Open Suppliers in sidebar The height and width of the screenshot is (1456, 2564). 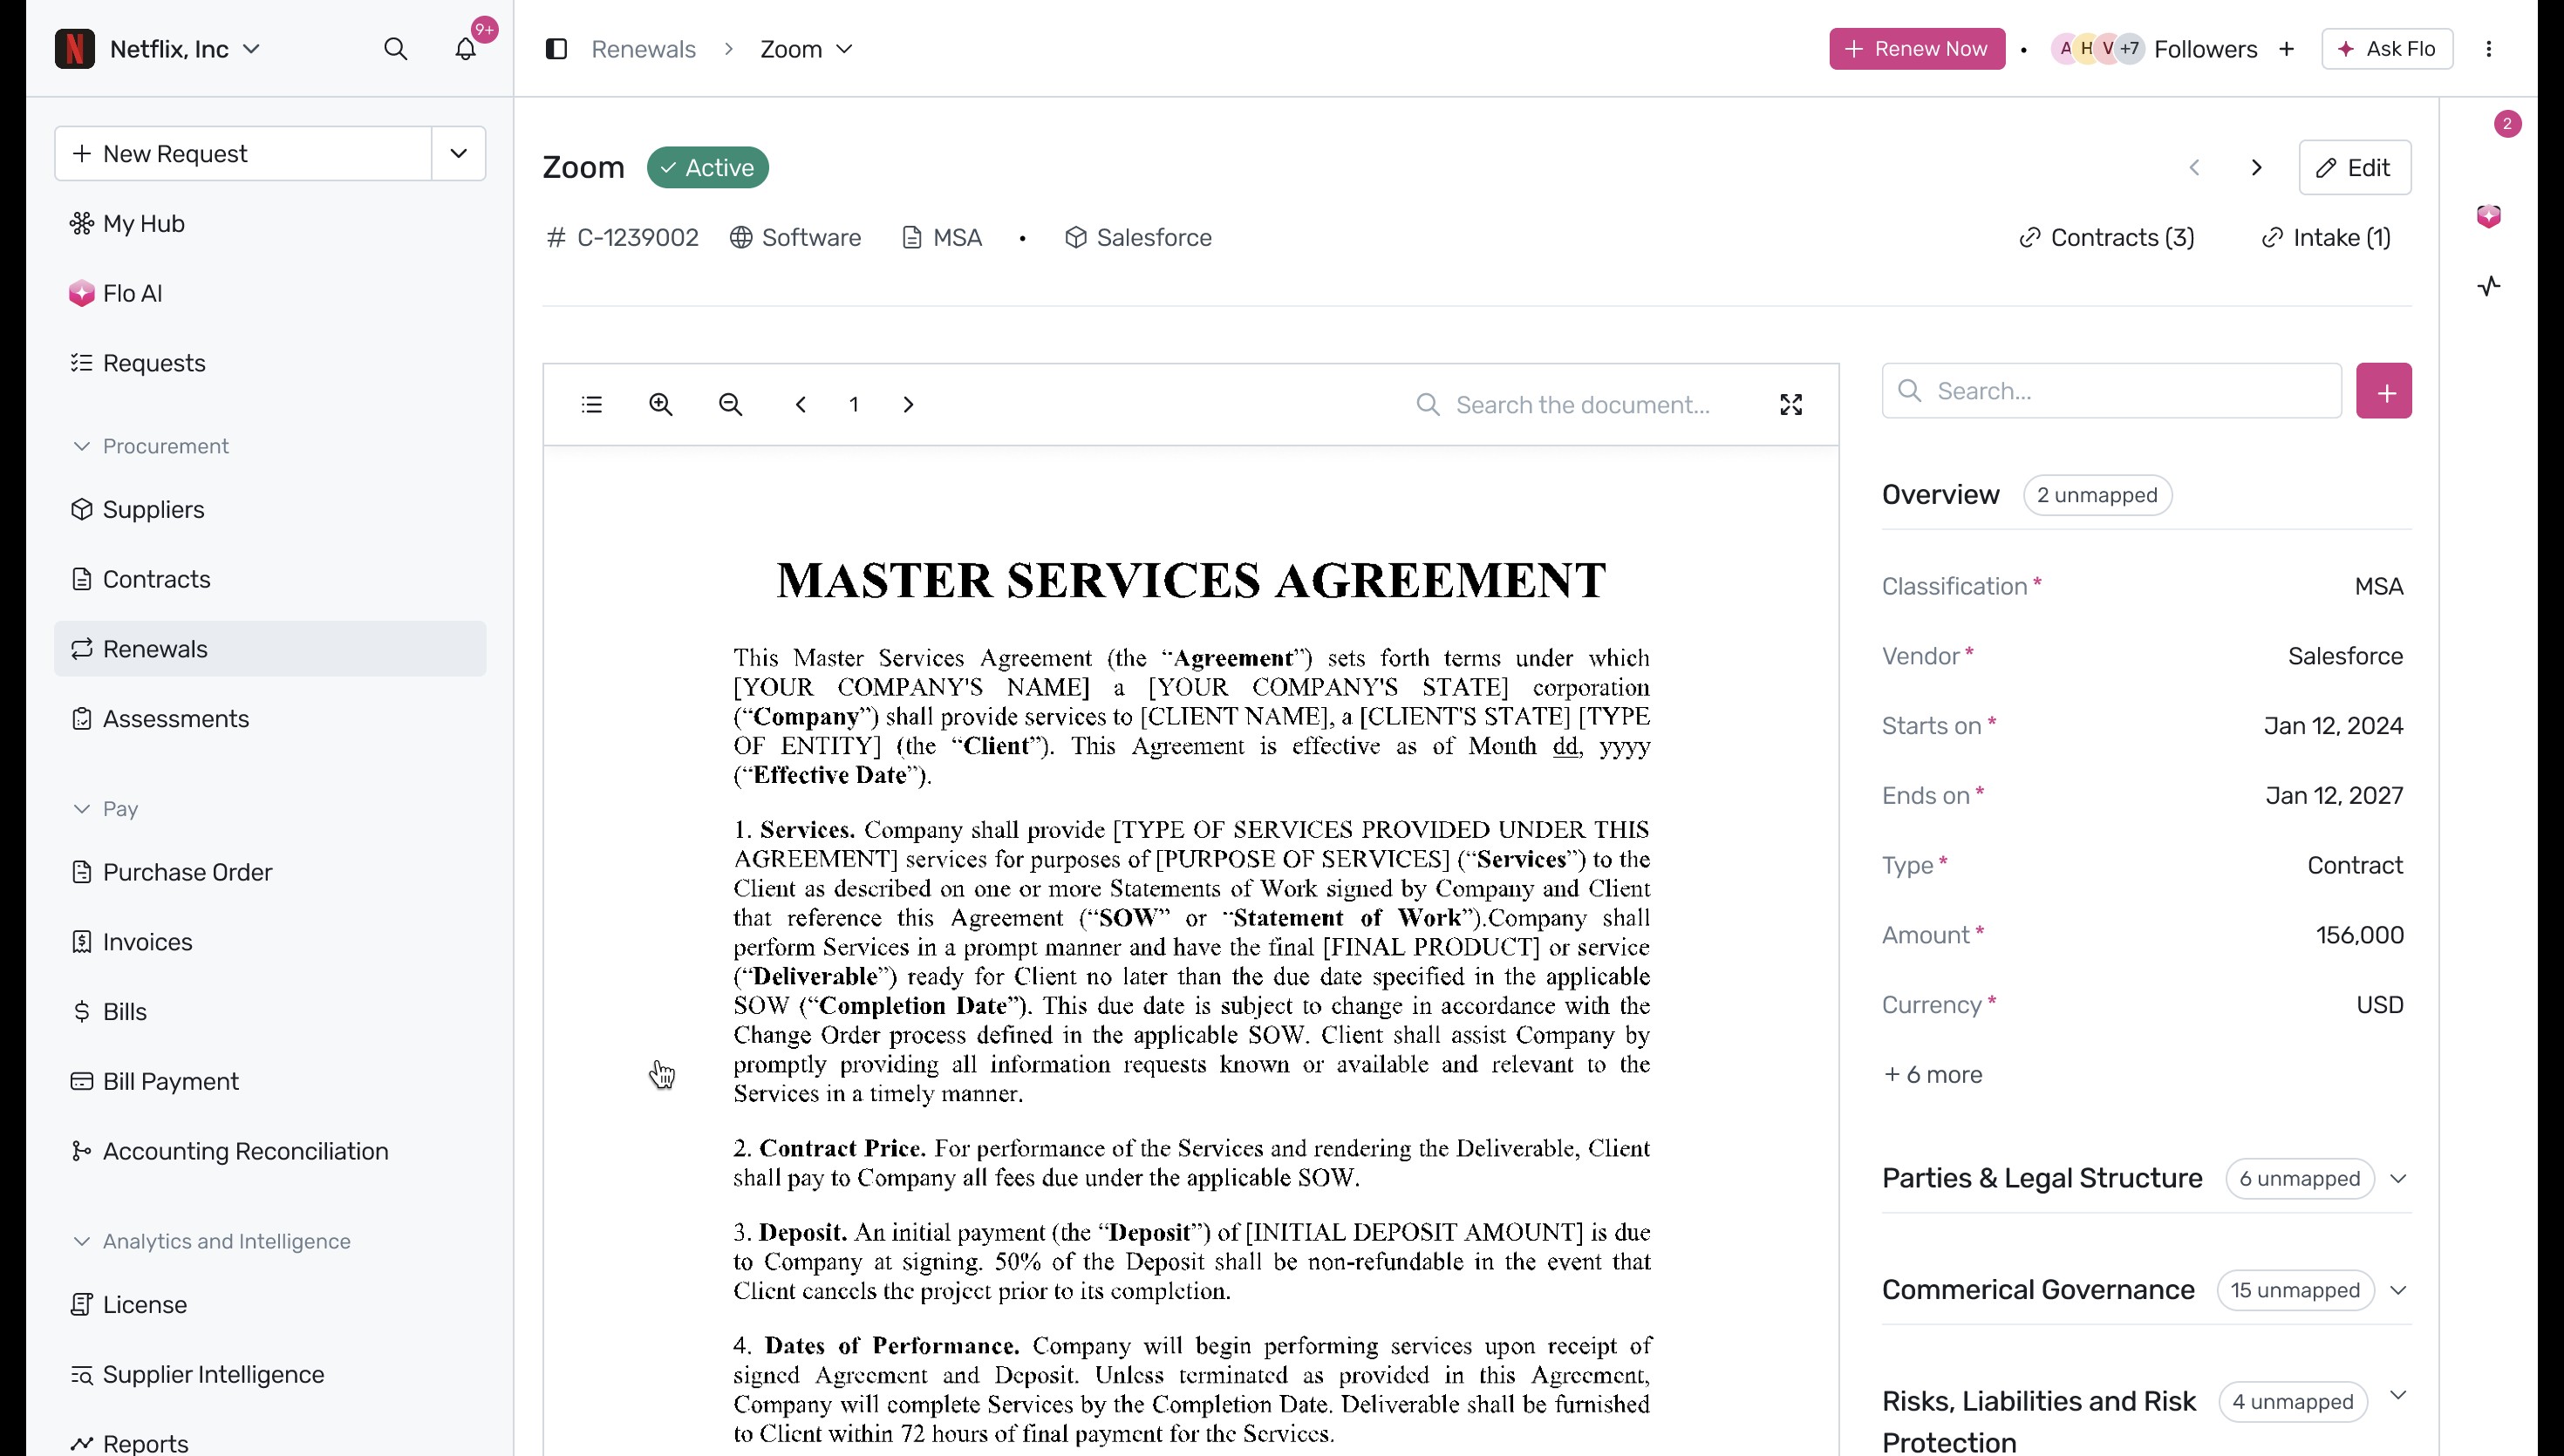tap(270, 509)
